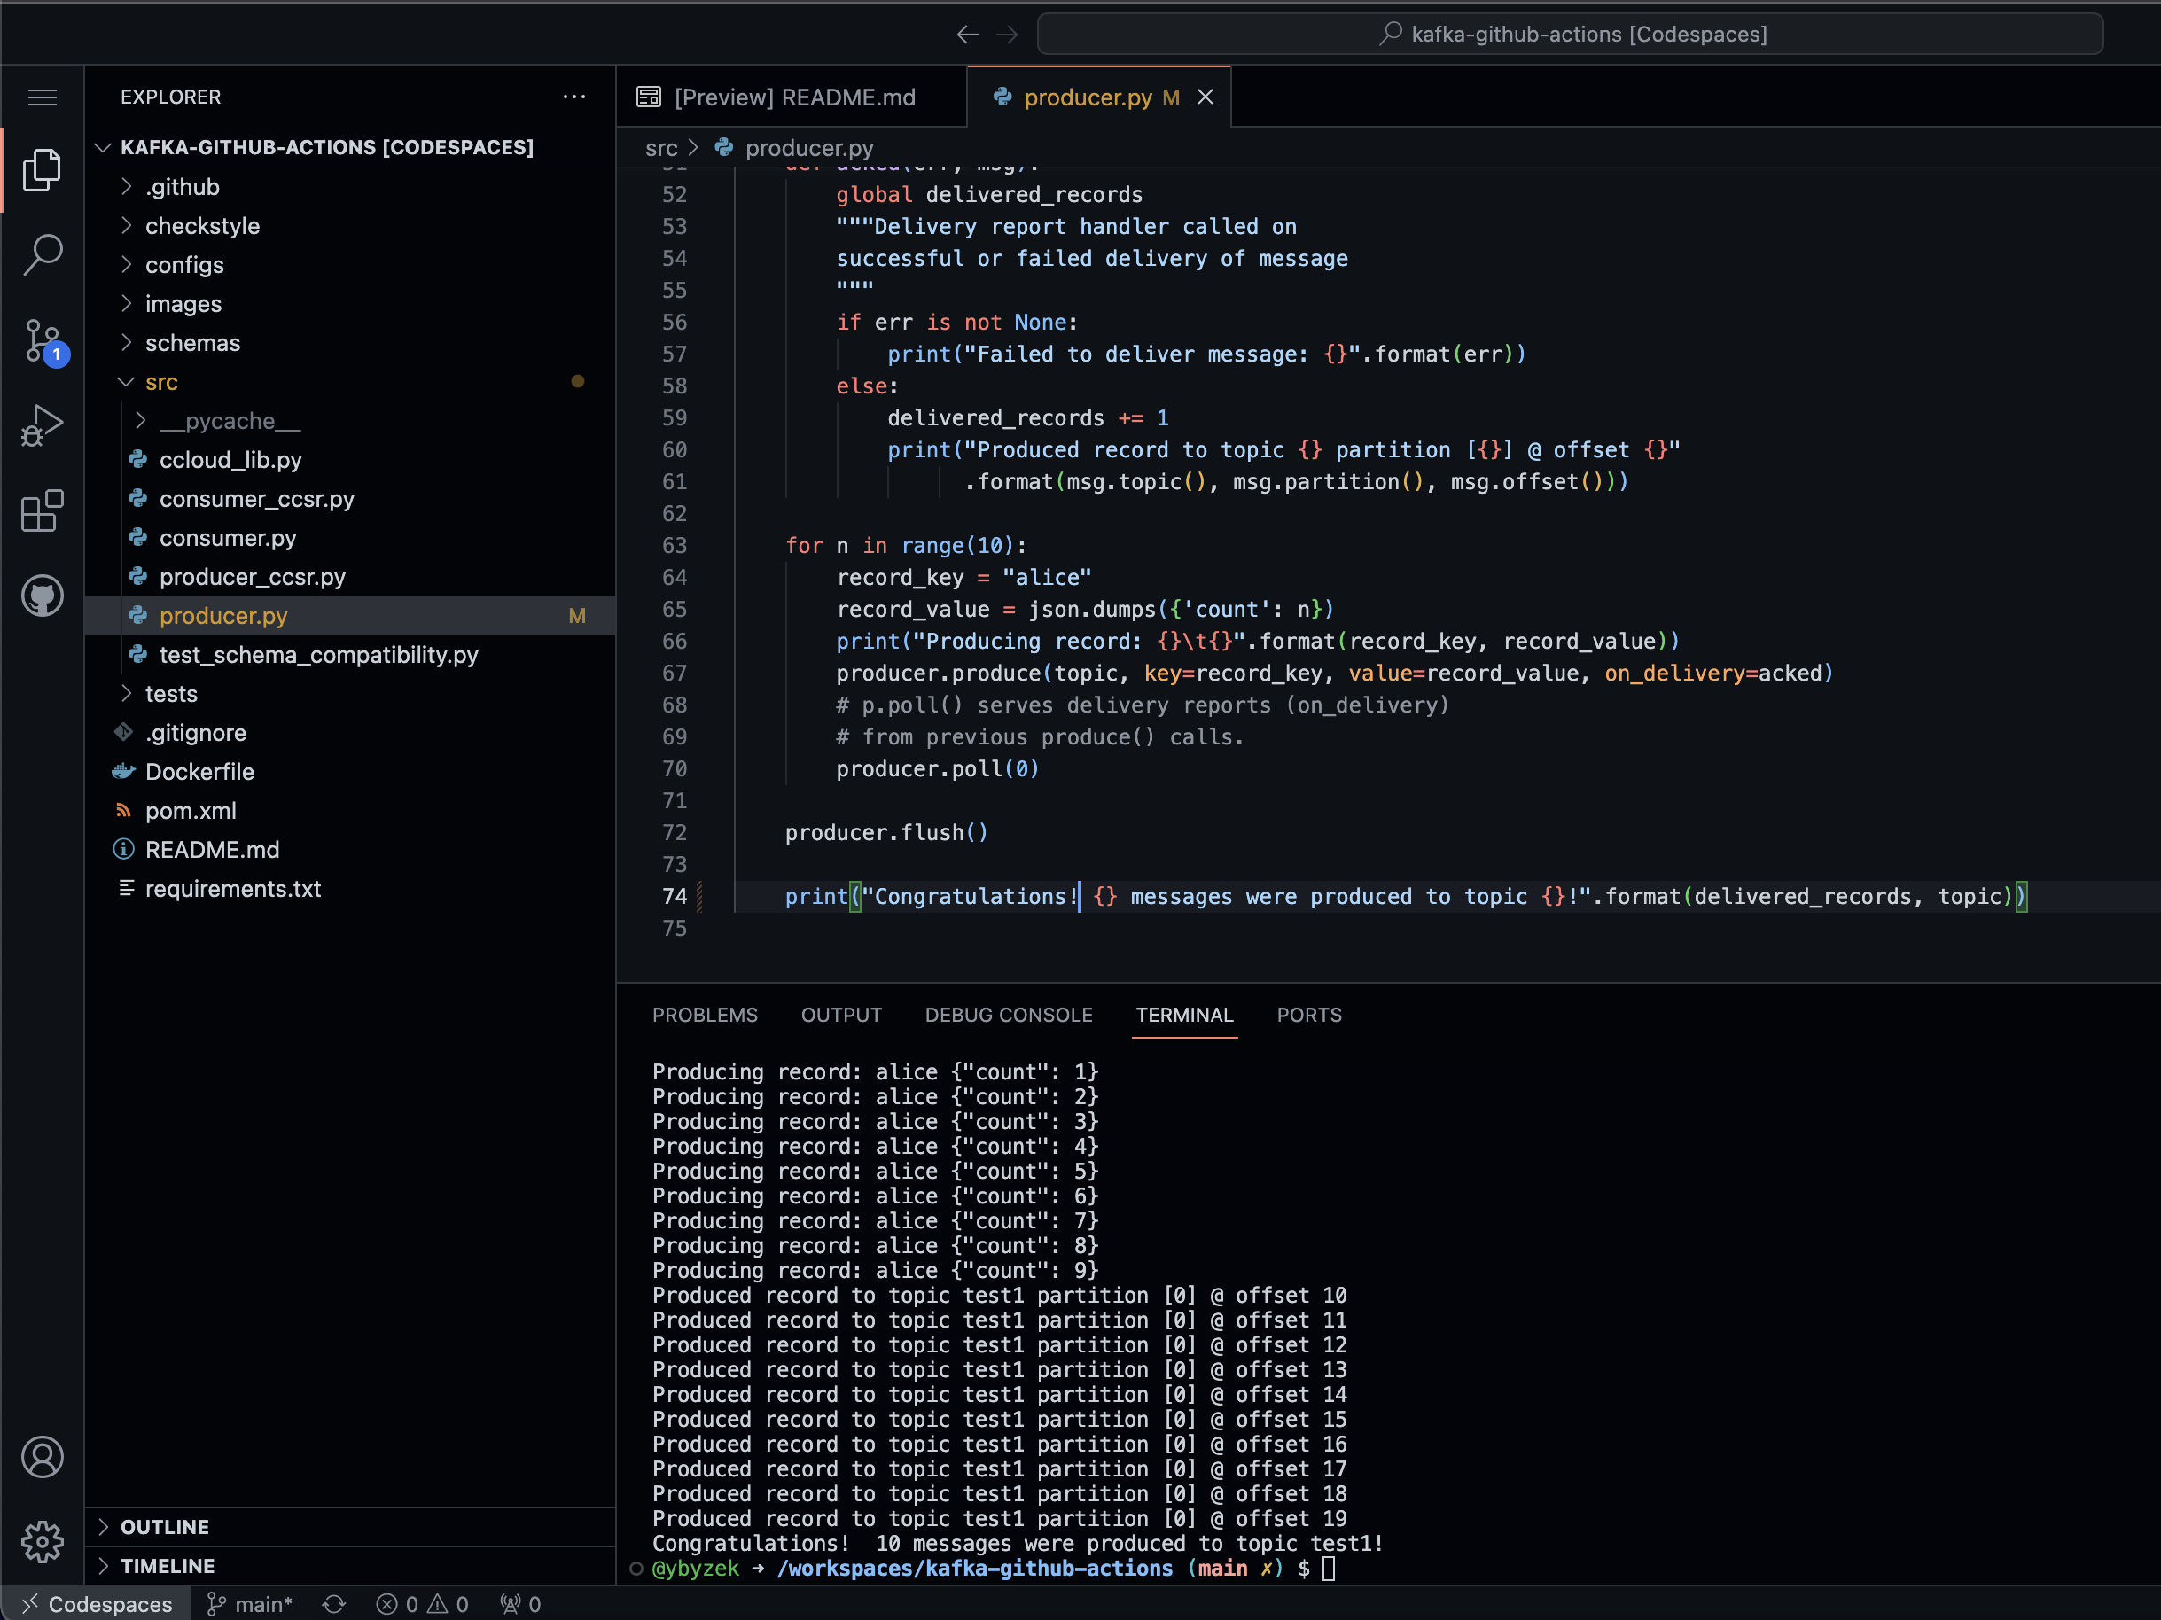Viewport: 2161px width, 1620px height.
Task: Switch to the PORTS panel tab
Action: (1309, 1016)
